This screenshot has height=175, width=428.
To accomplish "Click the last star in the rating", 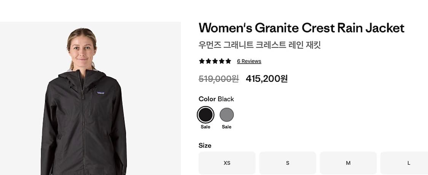I will [x=228, y=61].
